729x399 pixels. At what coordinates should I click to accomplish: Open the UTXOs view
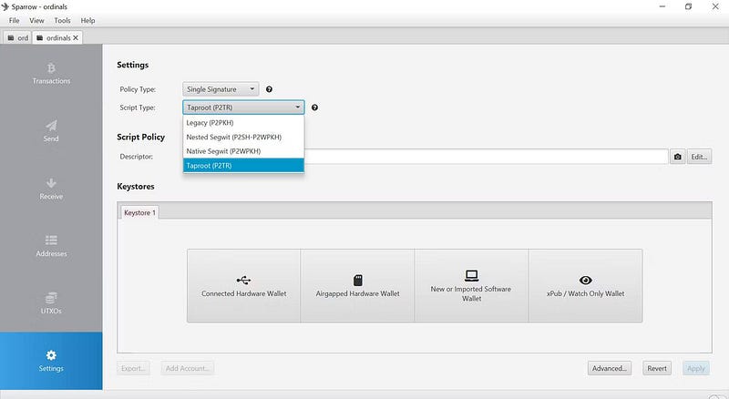[x=51, y=303]
